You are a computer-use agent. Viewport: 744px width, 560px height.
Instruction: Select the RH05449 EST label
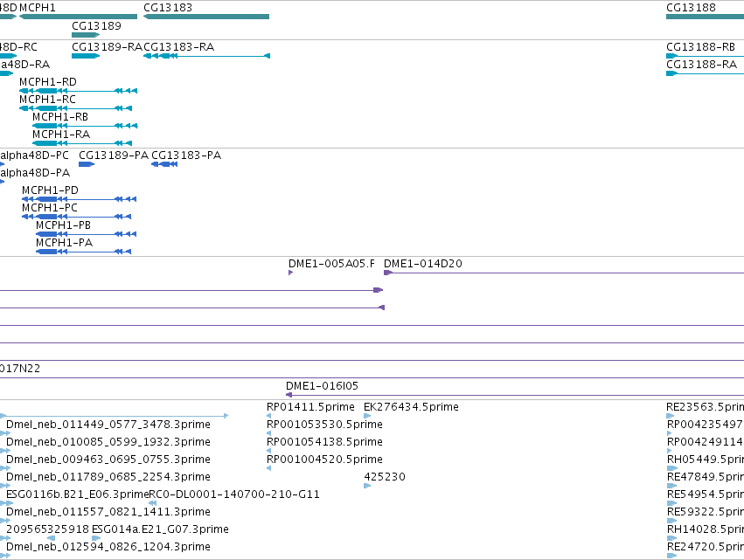tap(705, 460)
